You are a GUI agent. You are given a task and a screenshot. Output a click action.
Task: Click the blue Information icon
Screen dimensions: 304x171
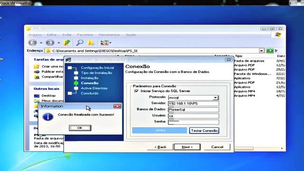(47, 117)
